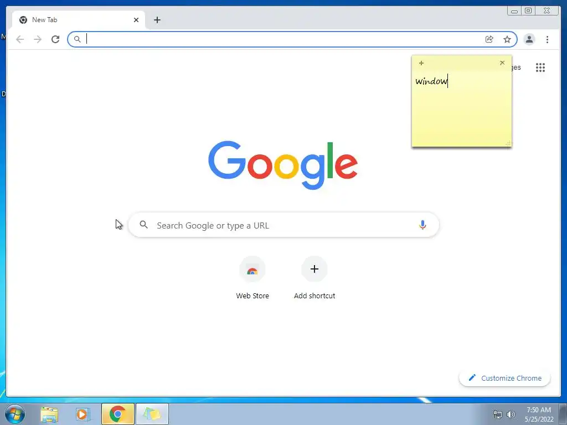Click the Add shortcut label
567x425 pixels.
pyautogui.click(x=315, y=296)
